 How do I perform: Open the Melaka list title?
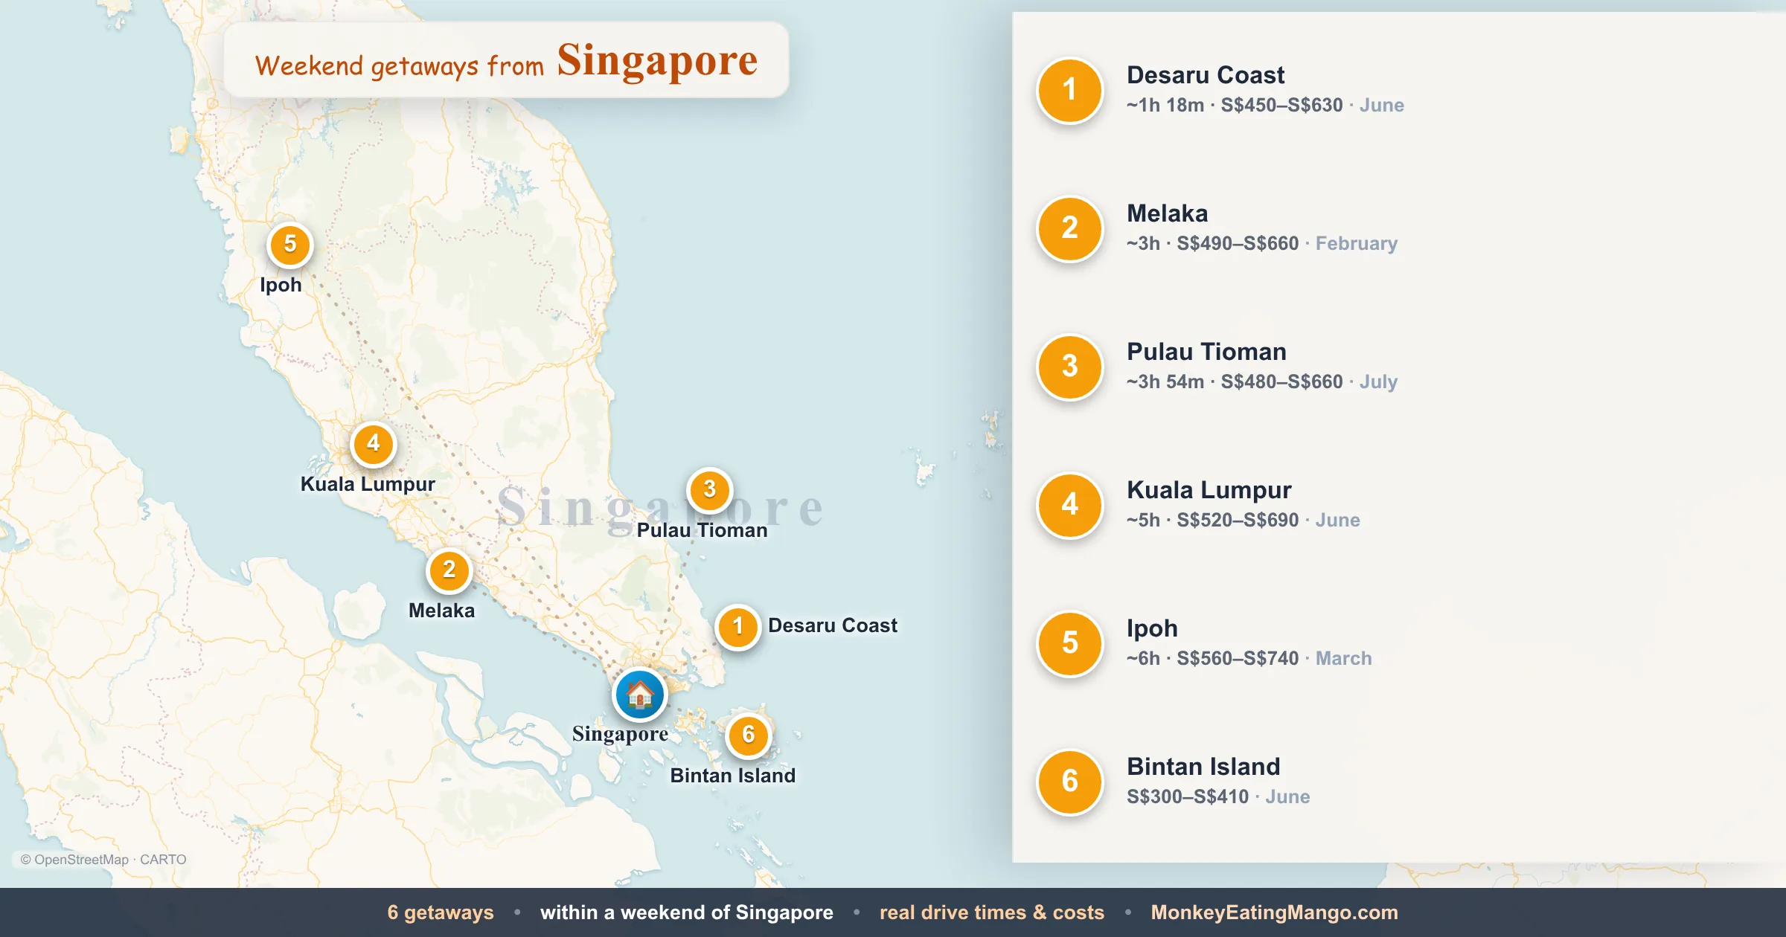tap(1167, 213)
